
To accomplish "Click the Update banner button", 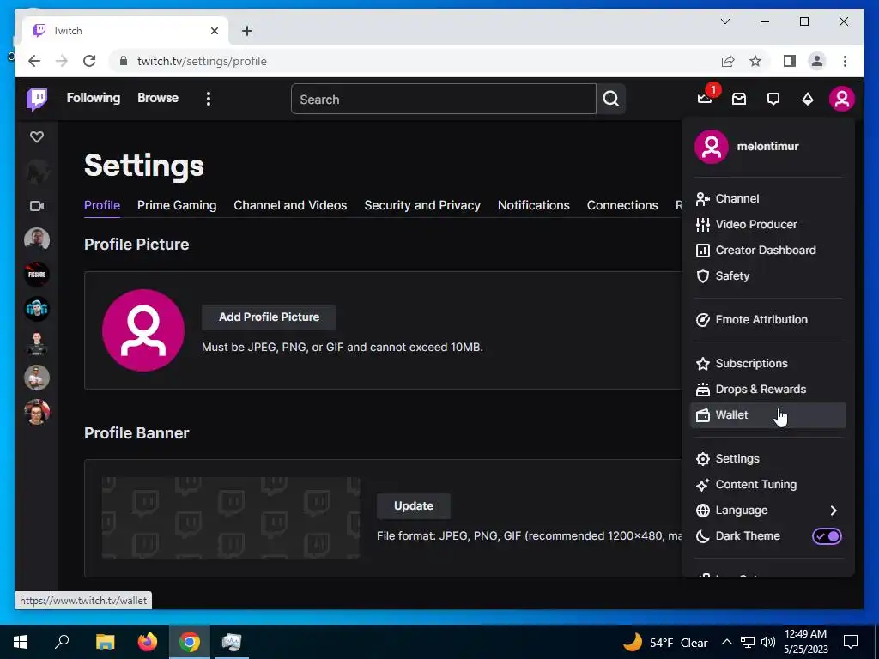I will (414, 506).
